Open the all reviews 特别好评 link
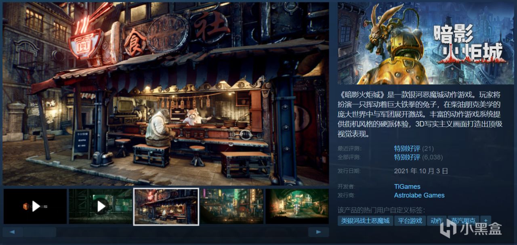 coord(407,157)
